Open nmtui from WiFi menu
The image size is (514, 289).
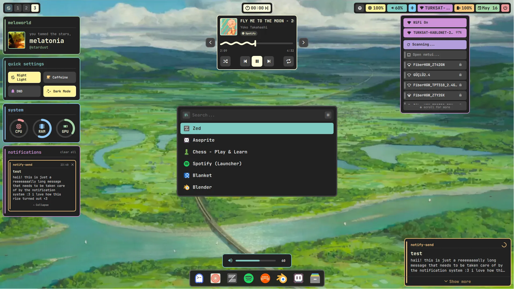[435, 55]
